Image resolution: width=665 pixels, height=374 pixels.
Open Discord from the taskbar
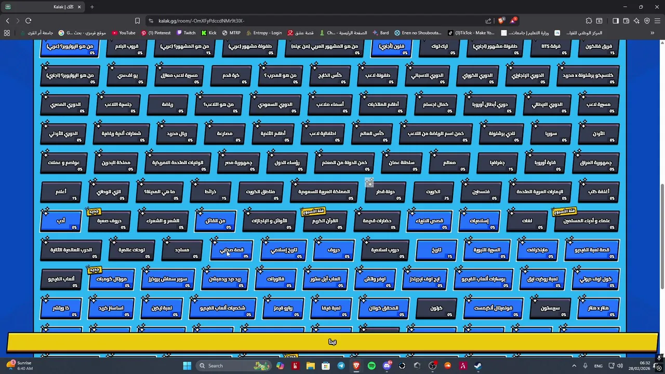[x=387, y=366]
